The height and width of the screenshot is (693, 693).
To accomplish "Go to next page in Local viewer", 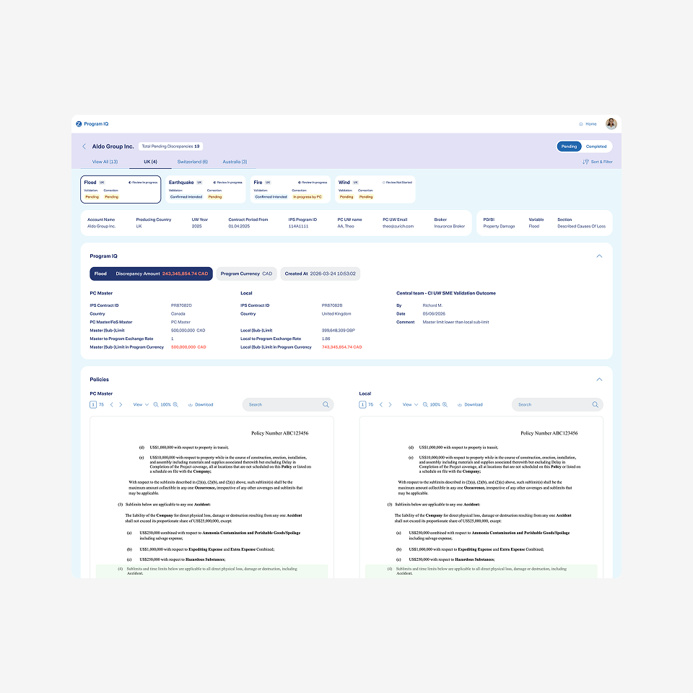I will pyautogui.click(x=391, y=404).
